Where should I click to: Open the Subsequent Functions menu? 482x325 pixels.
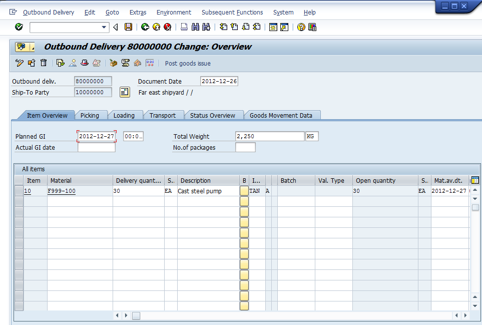coord(232,12)
